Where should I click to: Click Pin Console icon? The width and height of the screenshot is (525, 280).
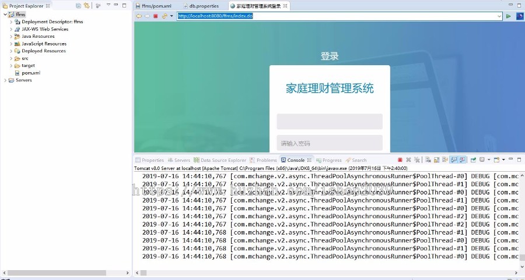point(473,160)
